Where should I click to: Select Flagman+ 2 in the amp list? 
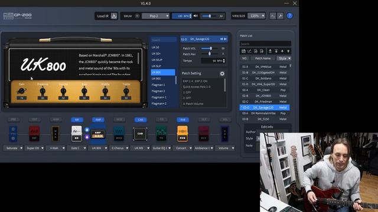coord(163,104)
